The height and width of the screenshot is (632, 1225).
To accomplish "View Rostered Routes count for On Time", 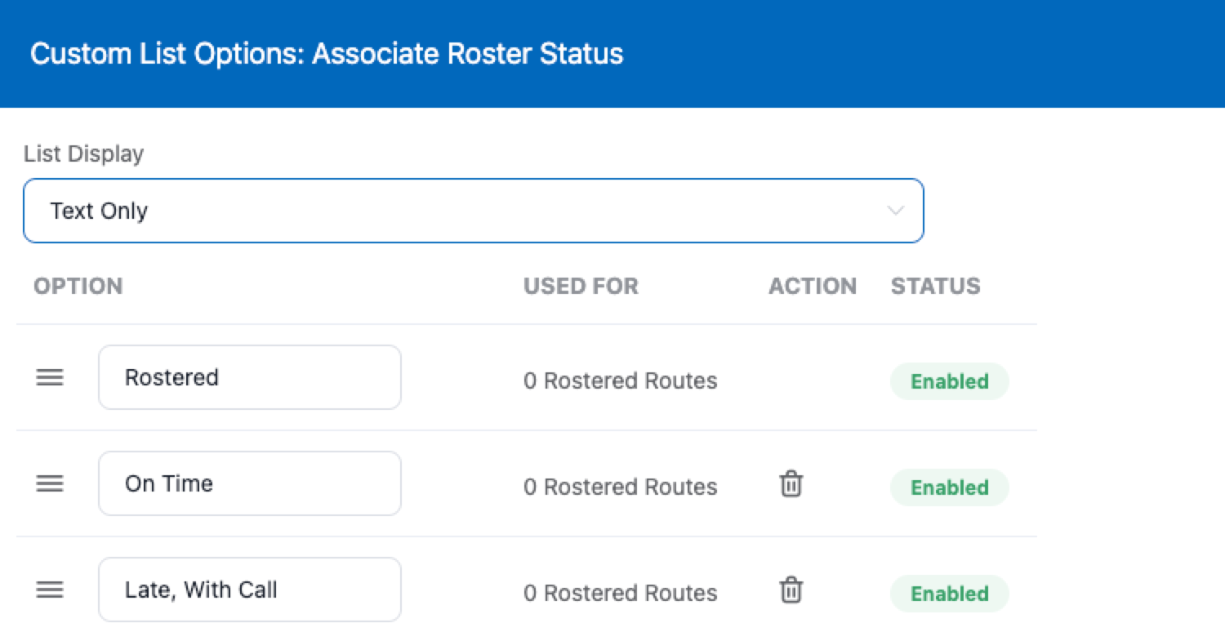I will click(620, 487).
